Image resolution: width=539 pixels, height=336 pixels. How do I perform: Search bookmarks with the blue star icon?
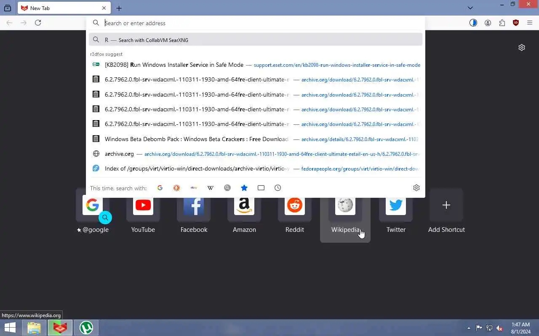[x=244, y=188]
